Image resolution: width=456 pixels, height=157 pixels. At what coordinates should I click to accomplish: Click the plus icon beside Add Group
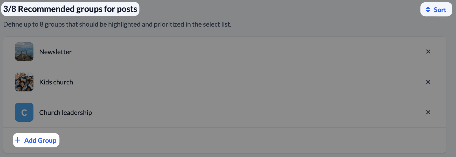click(x=18, y=140)
